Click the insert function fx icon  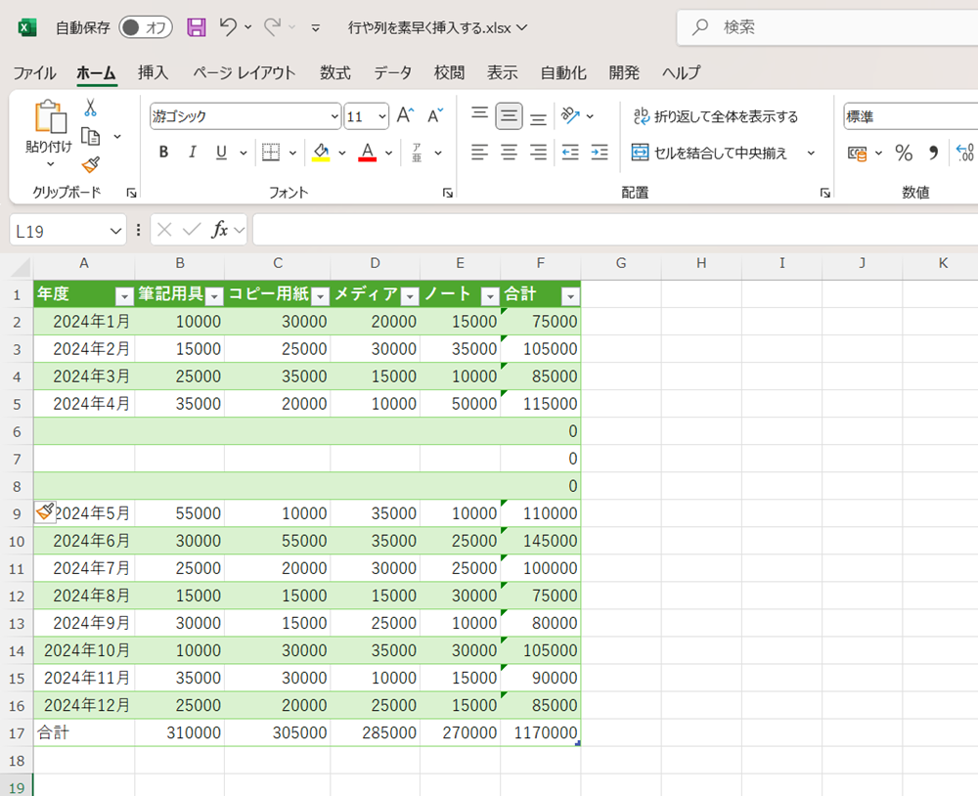[x=219, y=230]
